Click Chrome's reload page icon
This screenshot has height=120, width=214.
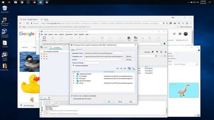pos(27,23)
